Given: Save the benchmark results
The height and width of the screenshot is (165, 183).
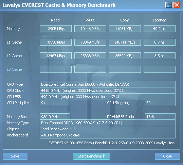Looking at the screenshot, I should click(x=15, y=156).
